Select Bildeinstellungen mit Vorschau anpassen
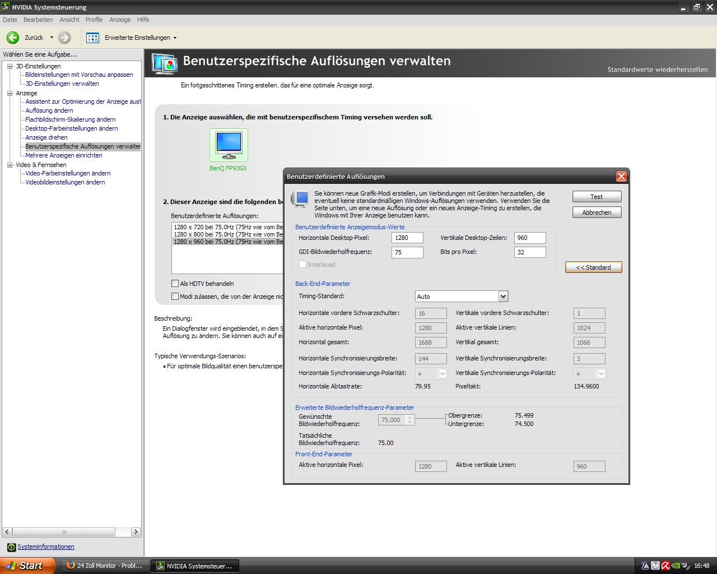 click(x=79, y=75)
